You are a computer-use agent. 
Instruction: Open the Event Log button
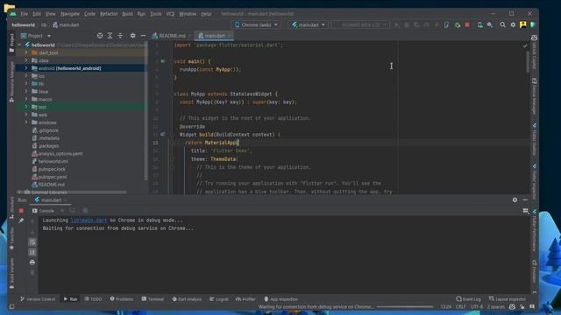click(x=468, y=299)
